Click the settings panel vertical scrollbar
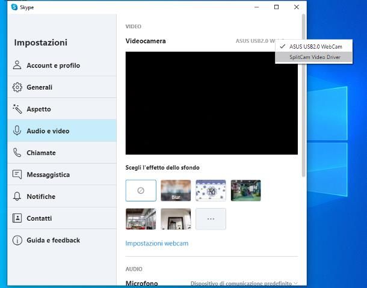This screenshot has width=367, height=288. click(x=304, y=96)
